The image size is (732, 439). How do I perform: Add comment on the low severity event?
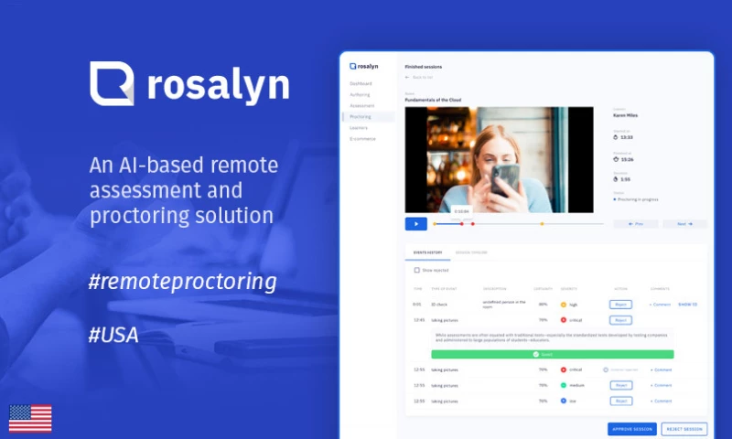click(661, 402)
